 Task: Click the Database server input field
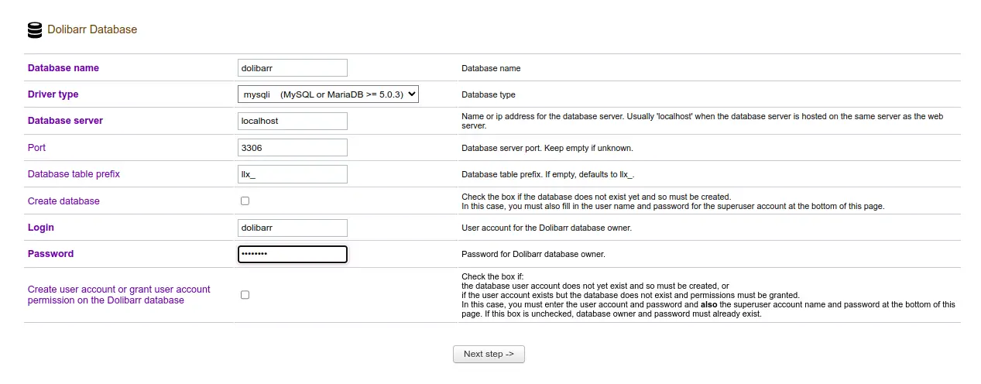293,121
